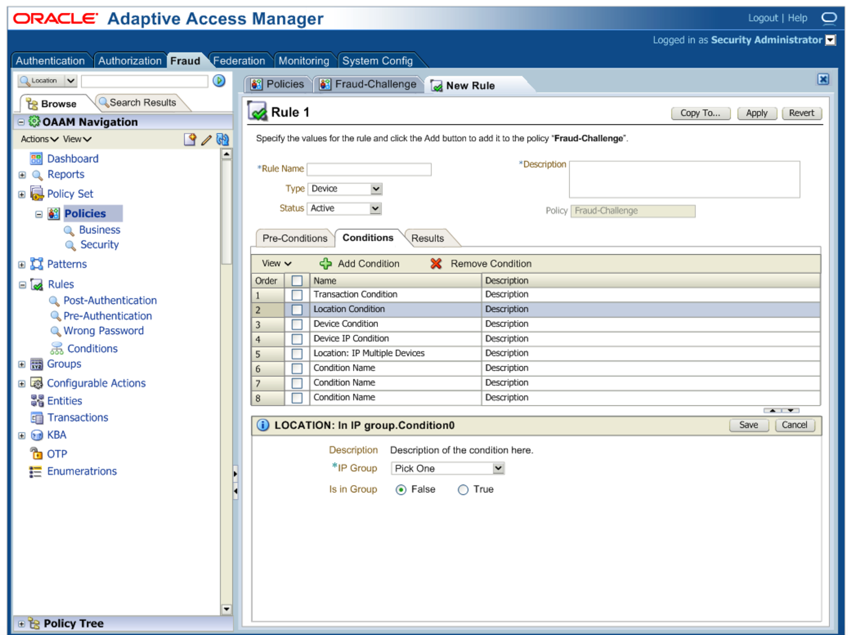Open the System Config tab
The height and width of the screenshot is (635, 848).
coord(377,60)
